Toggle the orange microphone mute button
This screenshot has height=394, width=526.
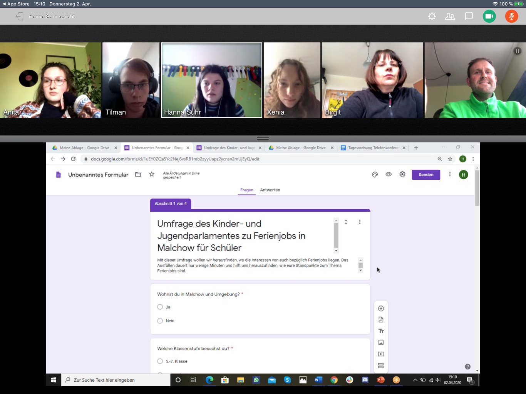tap(511, 16)
